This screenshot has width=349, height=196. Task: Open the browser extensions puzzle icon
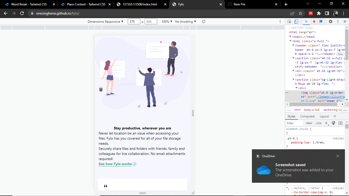(x=319, y=13)
